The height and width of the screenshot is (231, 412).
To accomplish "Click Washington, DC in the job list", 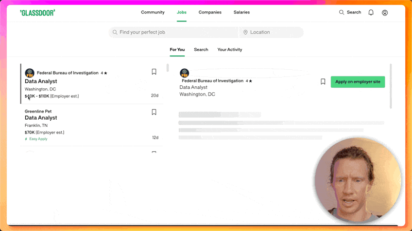I will (x=40, y=89).
